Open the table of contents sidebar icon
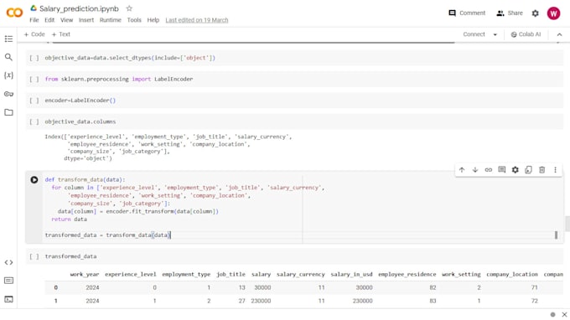Screen dimensions: 570x320 point(8,39)
